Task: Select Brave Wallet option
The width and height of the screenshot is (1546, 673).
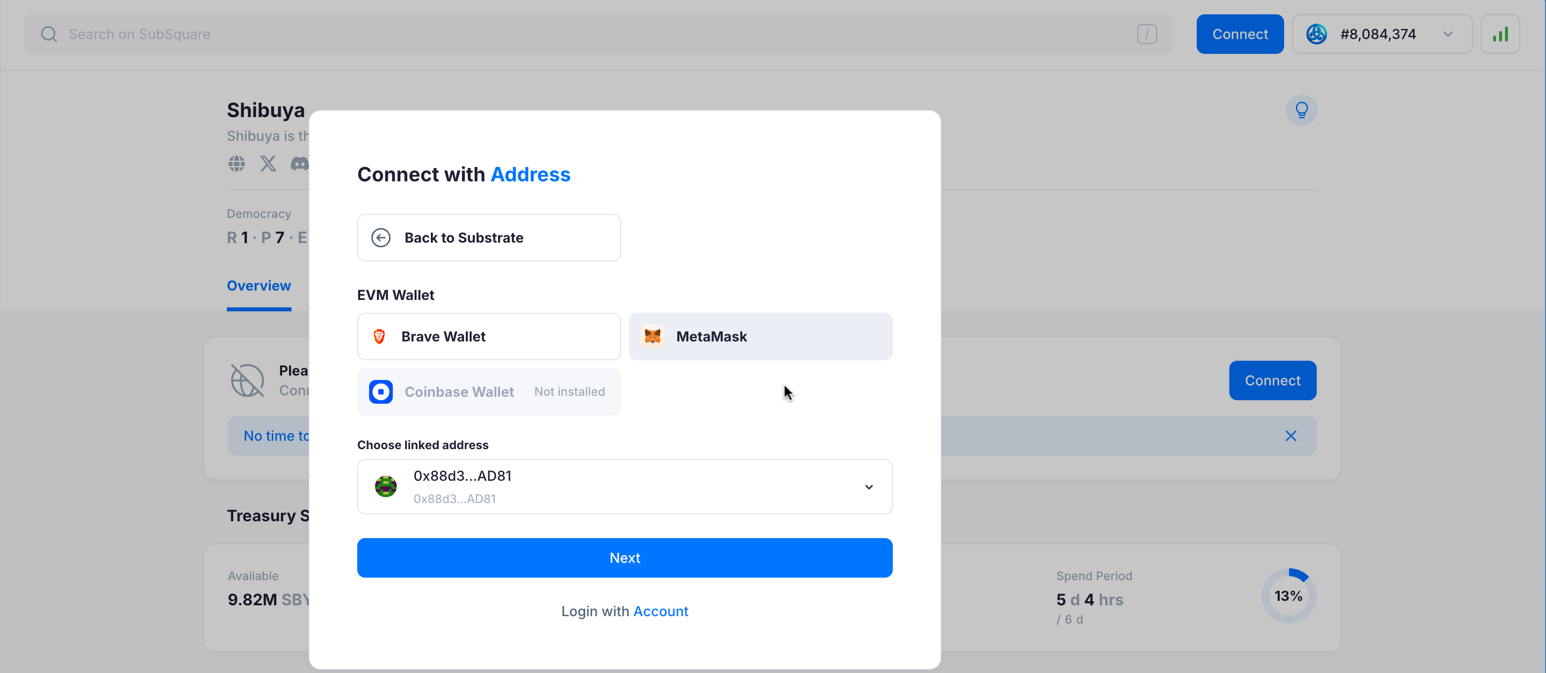Action: 489,336
